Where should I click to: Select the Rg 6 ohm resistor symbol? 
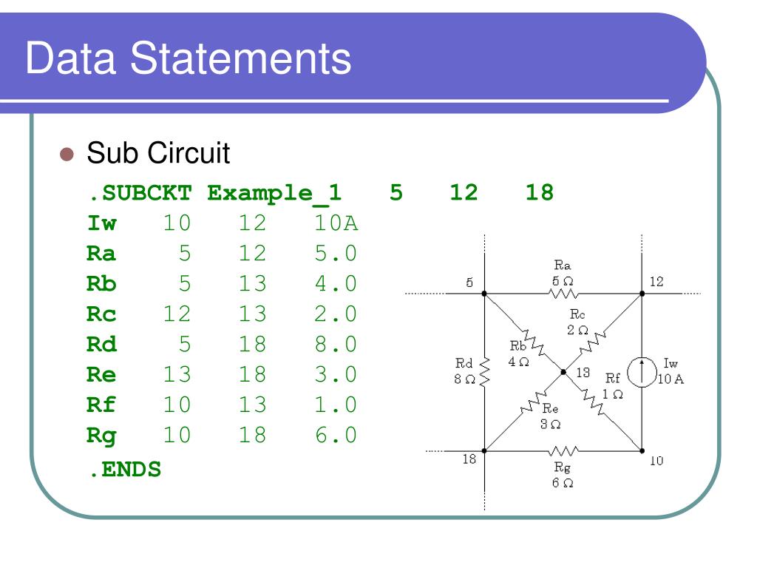tap(563, 451)
